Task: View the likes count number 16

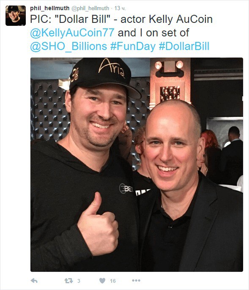Action: click(x=113, y=281)
